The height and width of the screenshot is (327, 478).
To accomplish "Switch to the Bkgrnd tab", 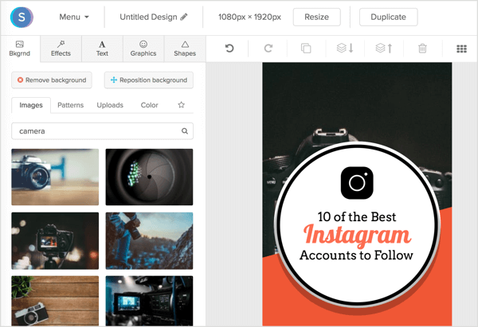I will tap(20, 49).
